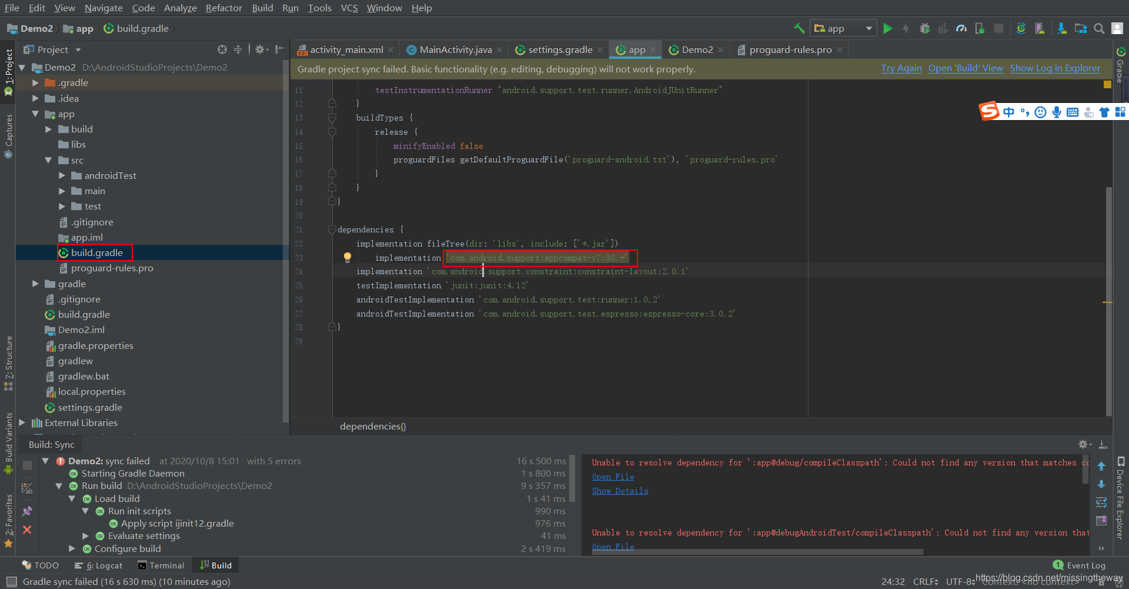The image size is (1129, 589).
Task: Expand the .gradle folder
Action: tap(35, 83)
